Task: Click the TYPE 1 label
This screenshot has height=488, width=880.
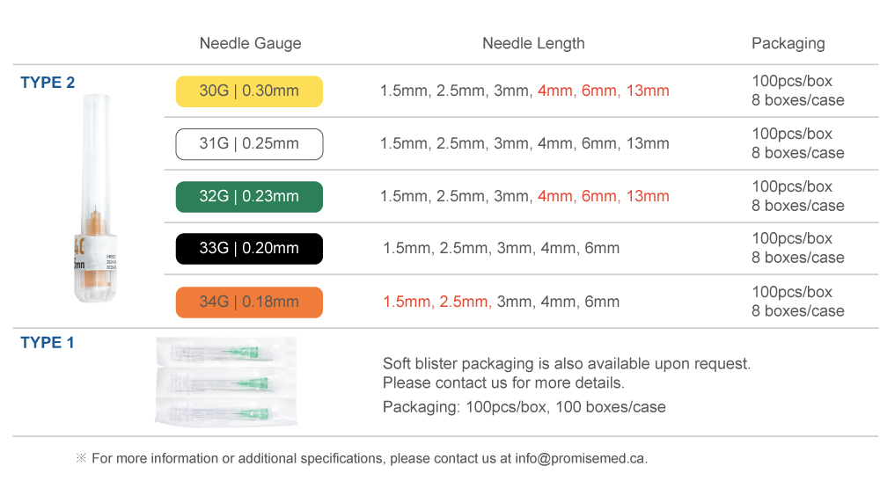Action: pos(48,343)
